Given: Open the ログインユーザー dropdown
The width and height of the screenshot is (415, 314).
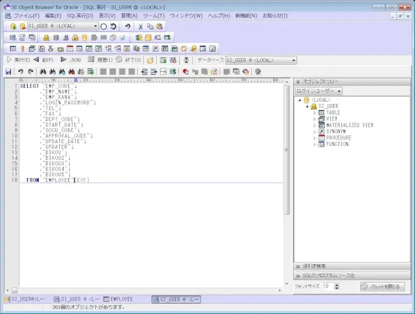Looking at the screenshot, I should point(318,91).
